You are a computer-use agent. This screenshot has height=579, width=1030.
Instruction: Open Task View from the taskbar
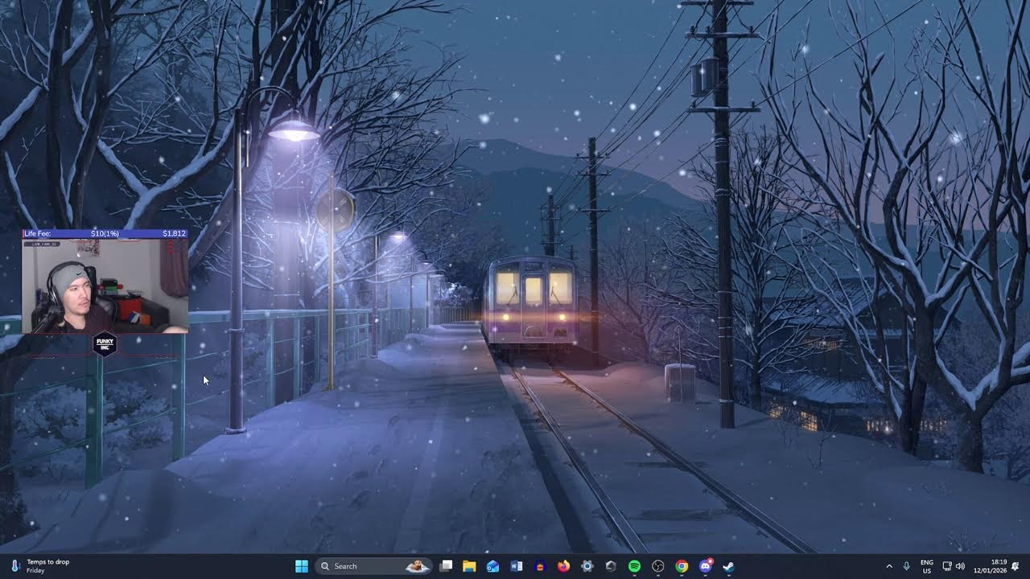pos(447,566)
